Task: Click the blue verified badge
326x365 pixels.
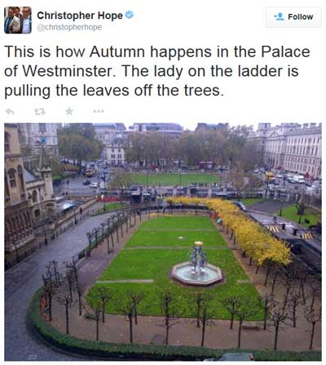Action: click(130, 15)
